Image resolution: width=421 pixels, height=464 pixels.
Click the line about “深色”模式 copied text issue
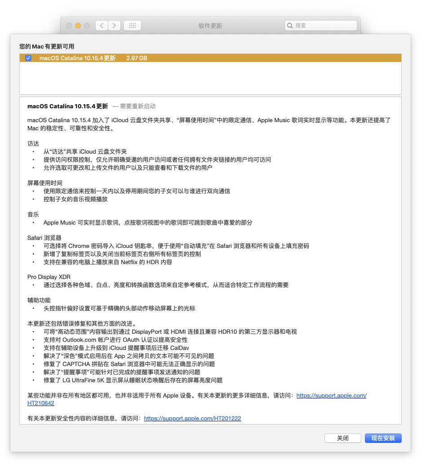pos(129,356)
